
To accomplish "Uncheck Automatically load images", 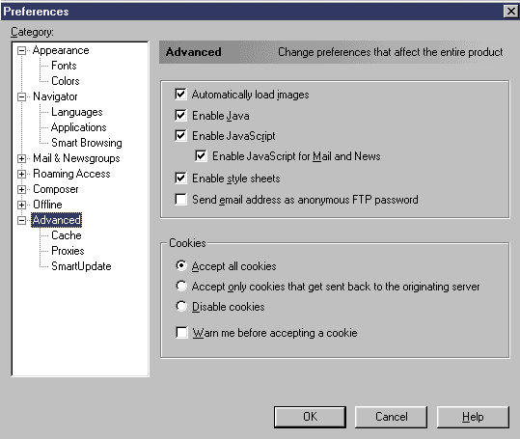I will [x=180, y=95].
